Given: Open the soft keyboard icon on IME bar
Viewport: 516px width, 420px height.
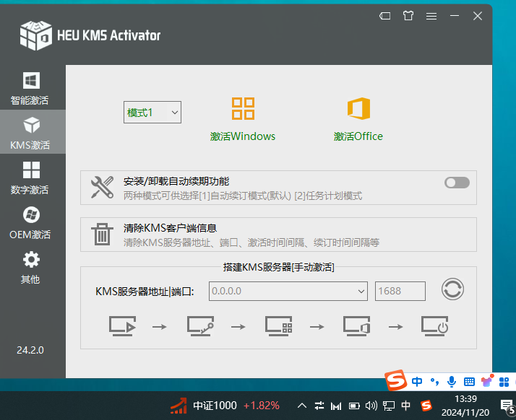Looking at the screenshot, I should point(469,382).
